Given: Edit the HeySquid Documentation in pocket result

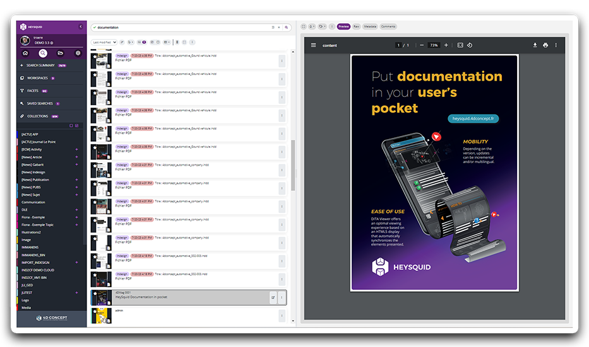Looking at the screenshot, I should click(273, 297).
